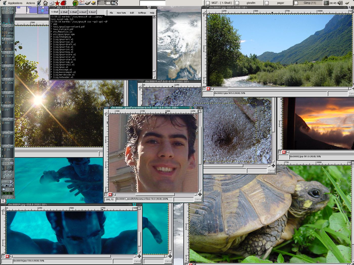Click the red star launcher icon

57,3
